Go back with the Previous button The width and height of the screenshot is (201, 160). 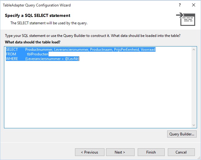pos(90,152)
